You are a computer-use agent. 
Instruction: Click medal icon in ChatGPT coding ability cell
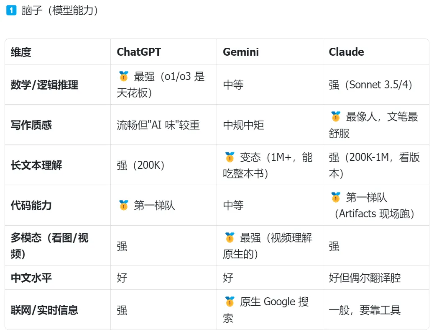(123, 205)
